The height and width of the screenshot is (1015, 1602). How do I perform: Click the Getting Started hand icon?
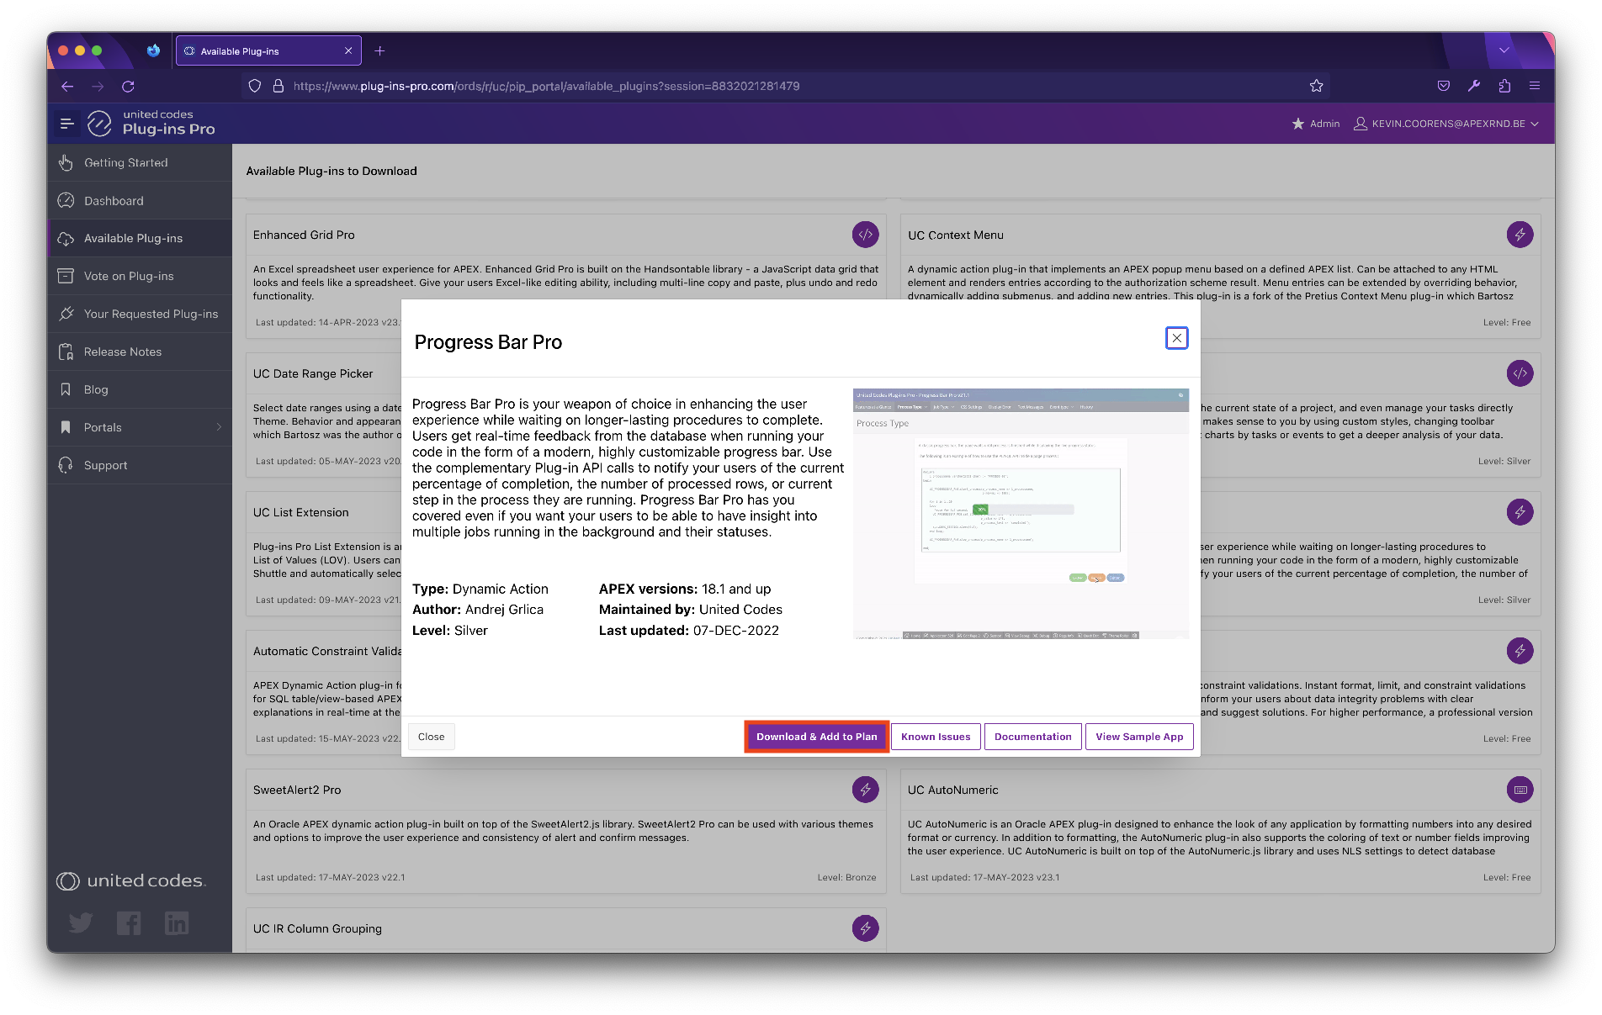coord(66,162)
